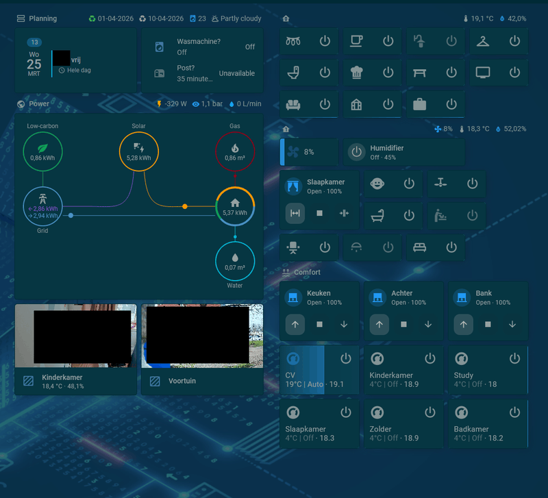Toggle power on the briefcase tile
548x498 pixels.
pyautogui.click(x=451, y=104)
